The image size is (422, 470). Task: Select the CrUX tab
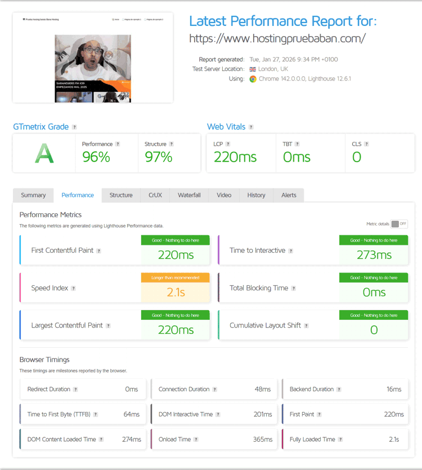pos(155,195)
